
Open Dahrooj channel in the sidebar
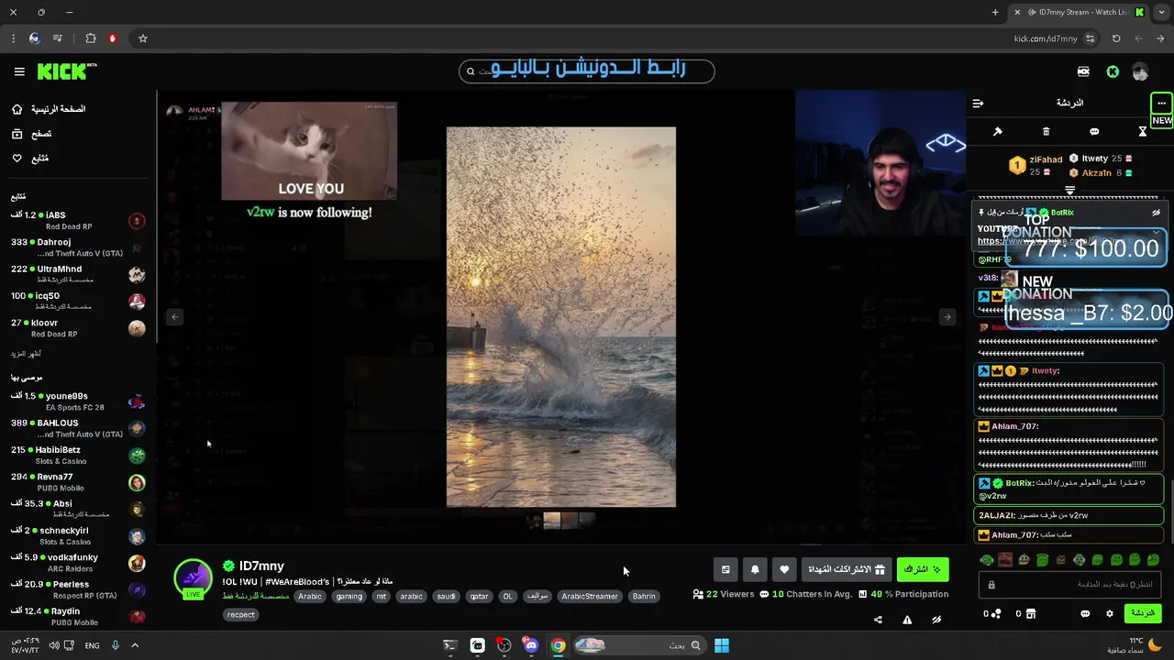[78, 247]
